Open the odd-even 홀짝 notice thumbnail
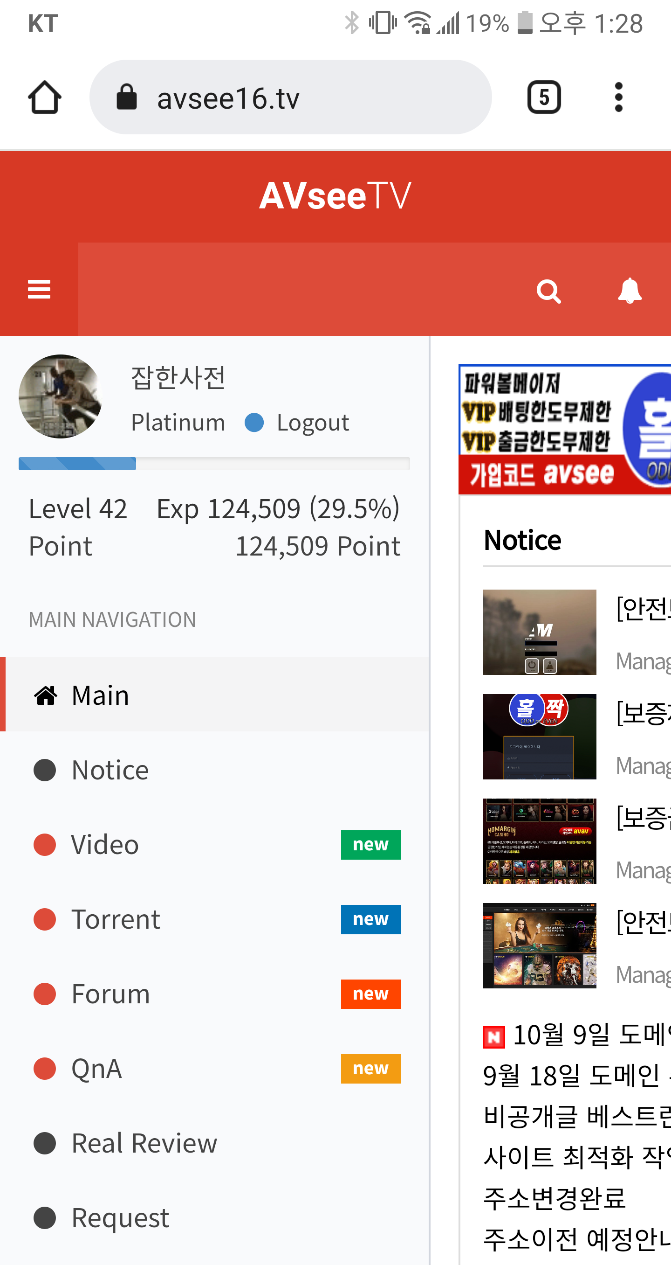This screenshot has width=671, height=1265. tap(540, 737)
